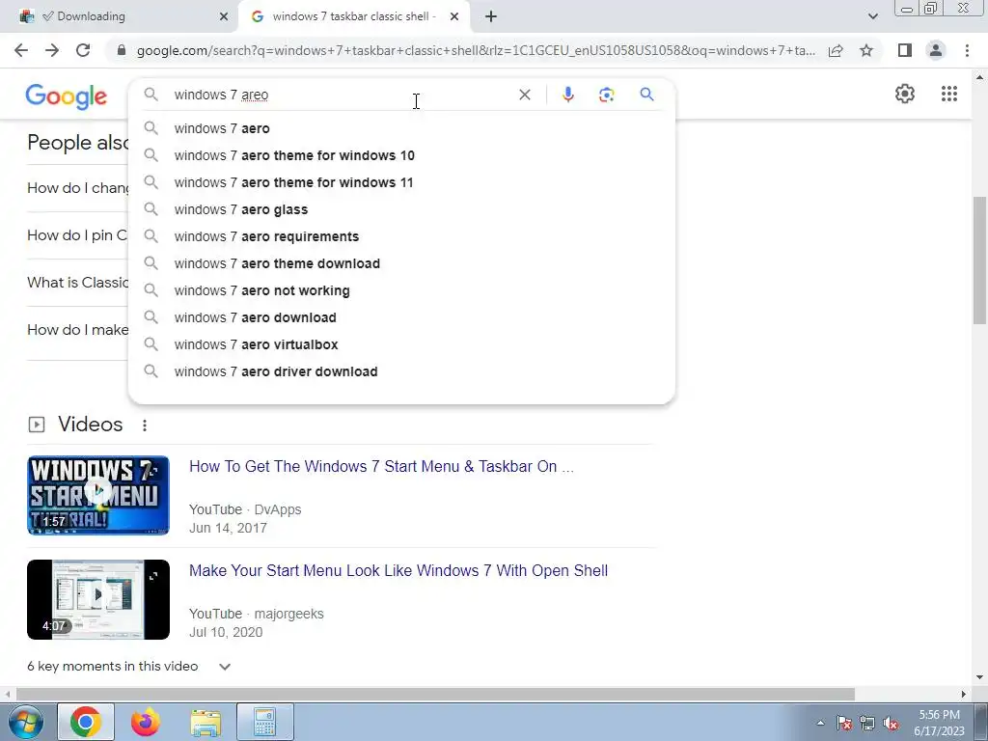
Task: Click the address bar URL
Action: coord(476,50)
